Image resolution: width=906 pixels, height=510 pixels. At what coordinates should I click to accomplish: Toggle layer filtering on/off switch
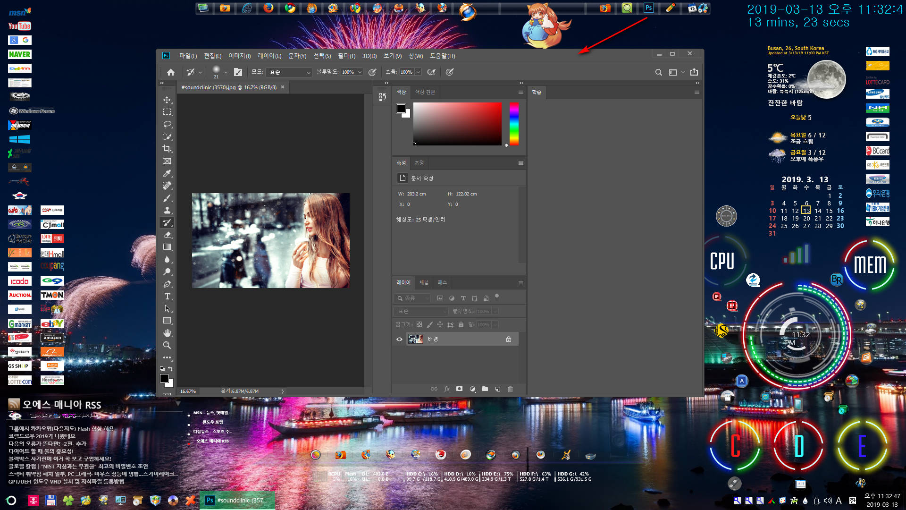[497, 297]
